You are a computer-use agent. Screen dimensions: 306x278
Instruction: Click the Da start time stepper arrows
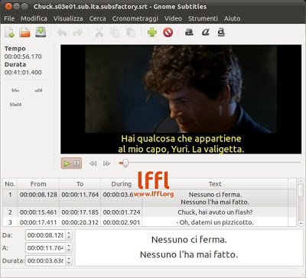click(x=69, y=235)
